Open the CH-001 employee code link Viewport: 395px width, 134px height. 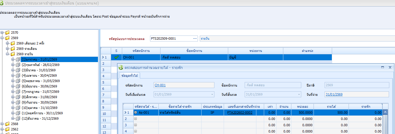click(160, 85)
